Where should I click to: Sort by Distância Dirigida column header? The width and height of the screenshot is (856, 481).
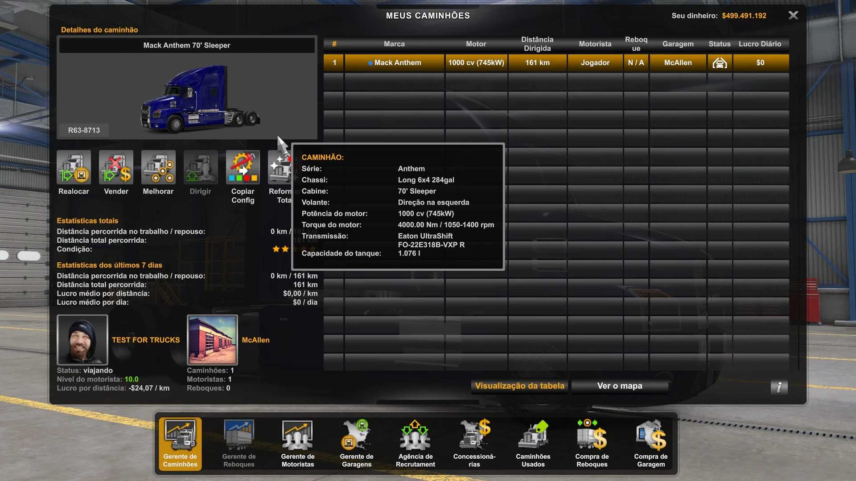coord(537,44)
